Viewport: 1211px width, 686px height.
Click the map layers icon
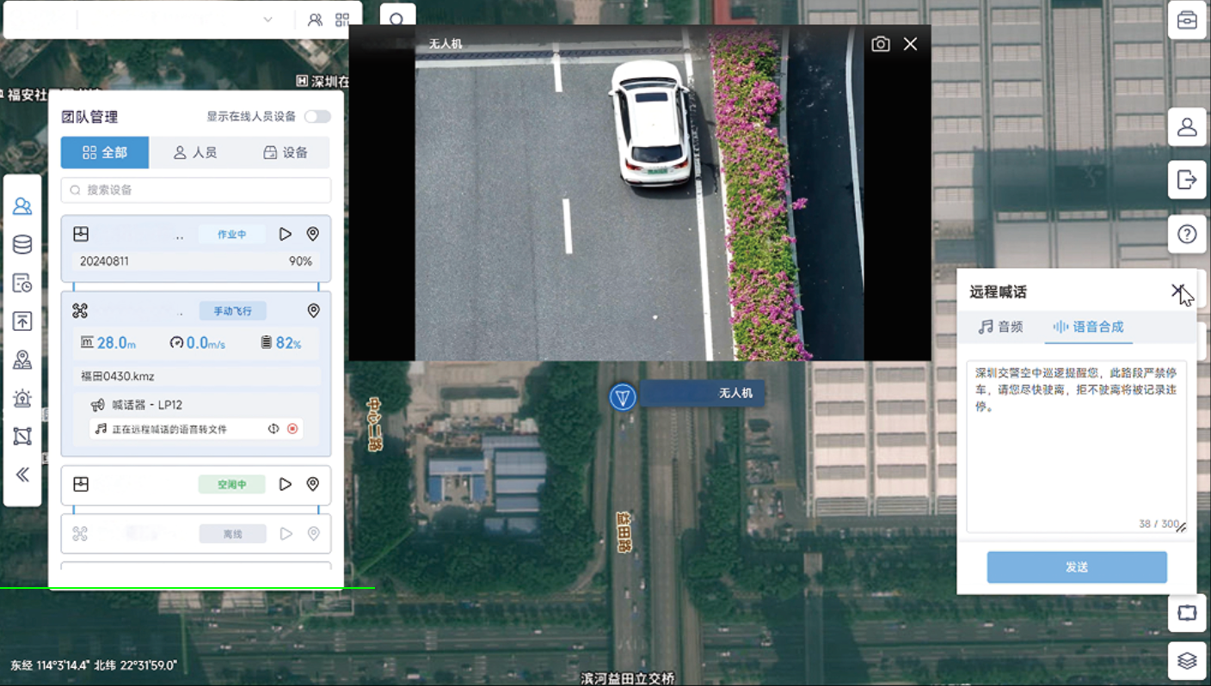pyautogui.click(x=1187, y=660)
